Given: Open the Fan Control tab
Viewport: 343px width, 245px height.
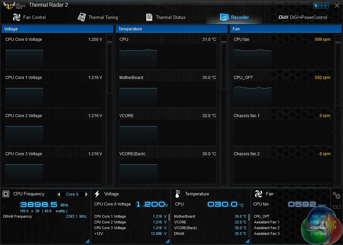Looking at the screenshot, I should point(29,17).
